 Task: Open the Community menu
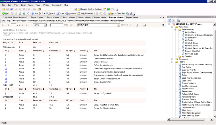point(57,5)
